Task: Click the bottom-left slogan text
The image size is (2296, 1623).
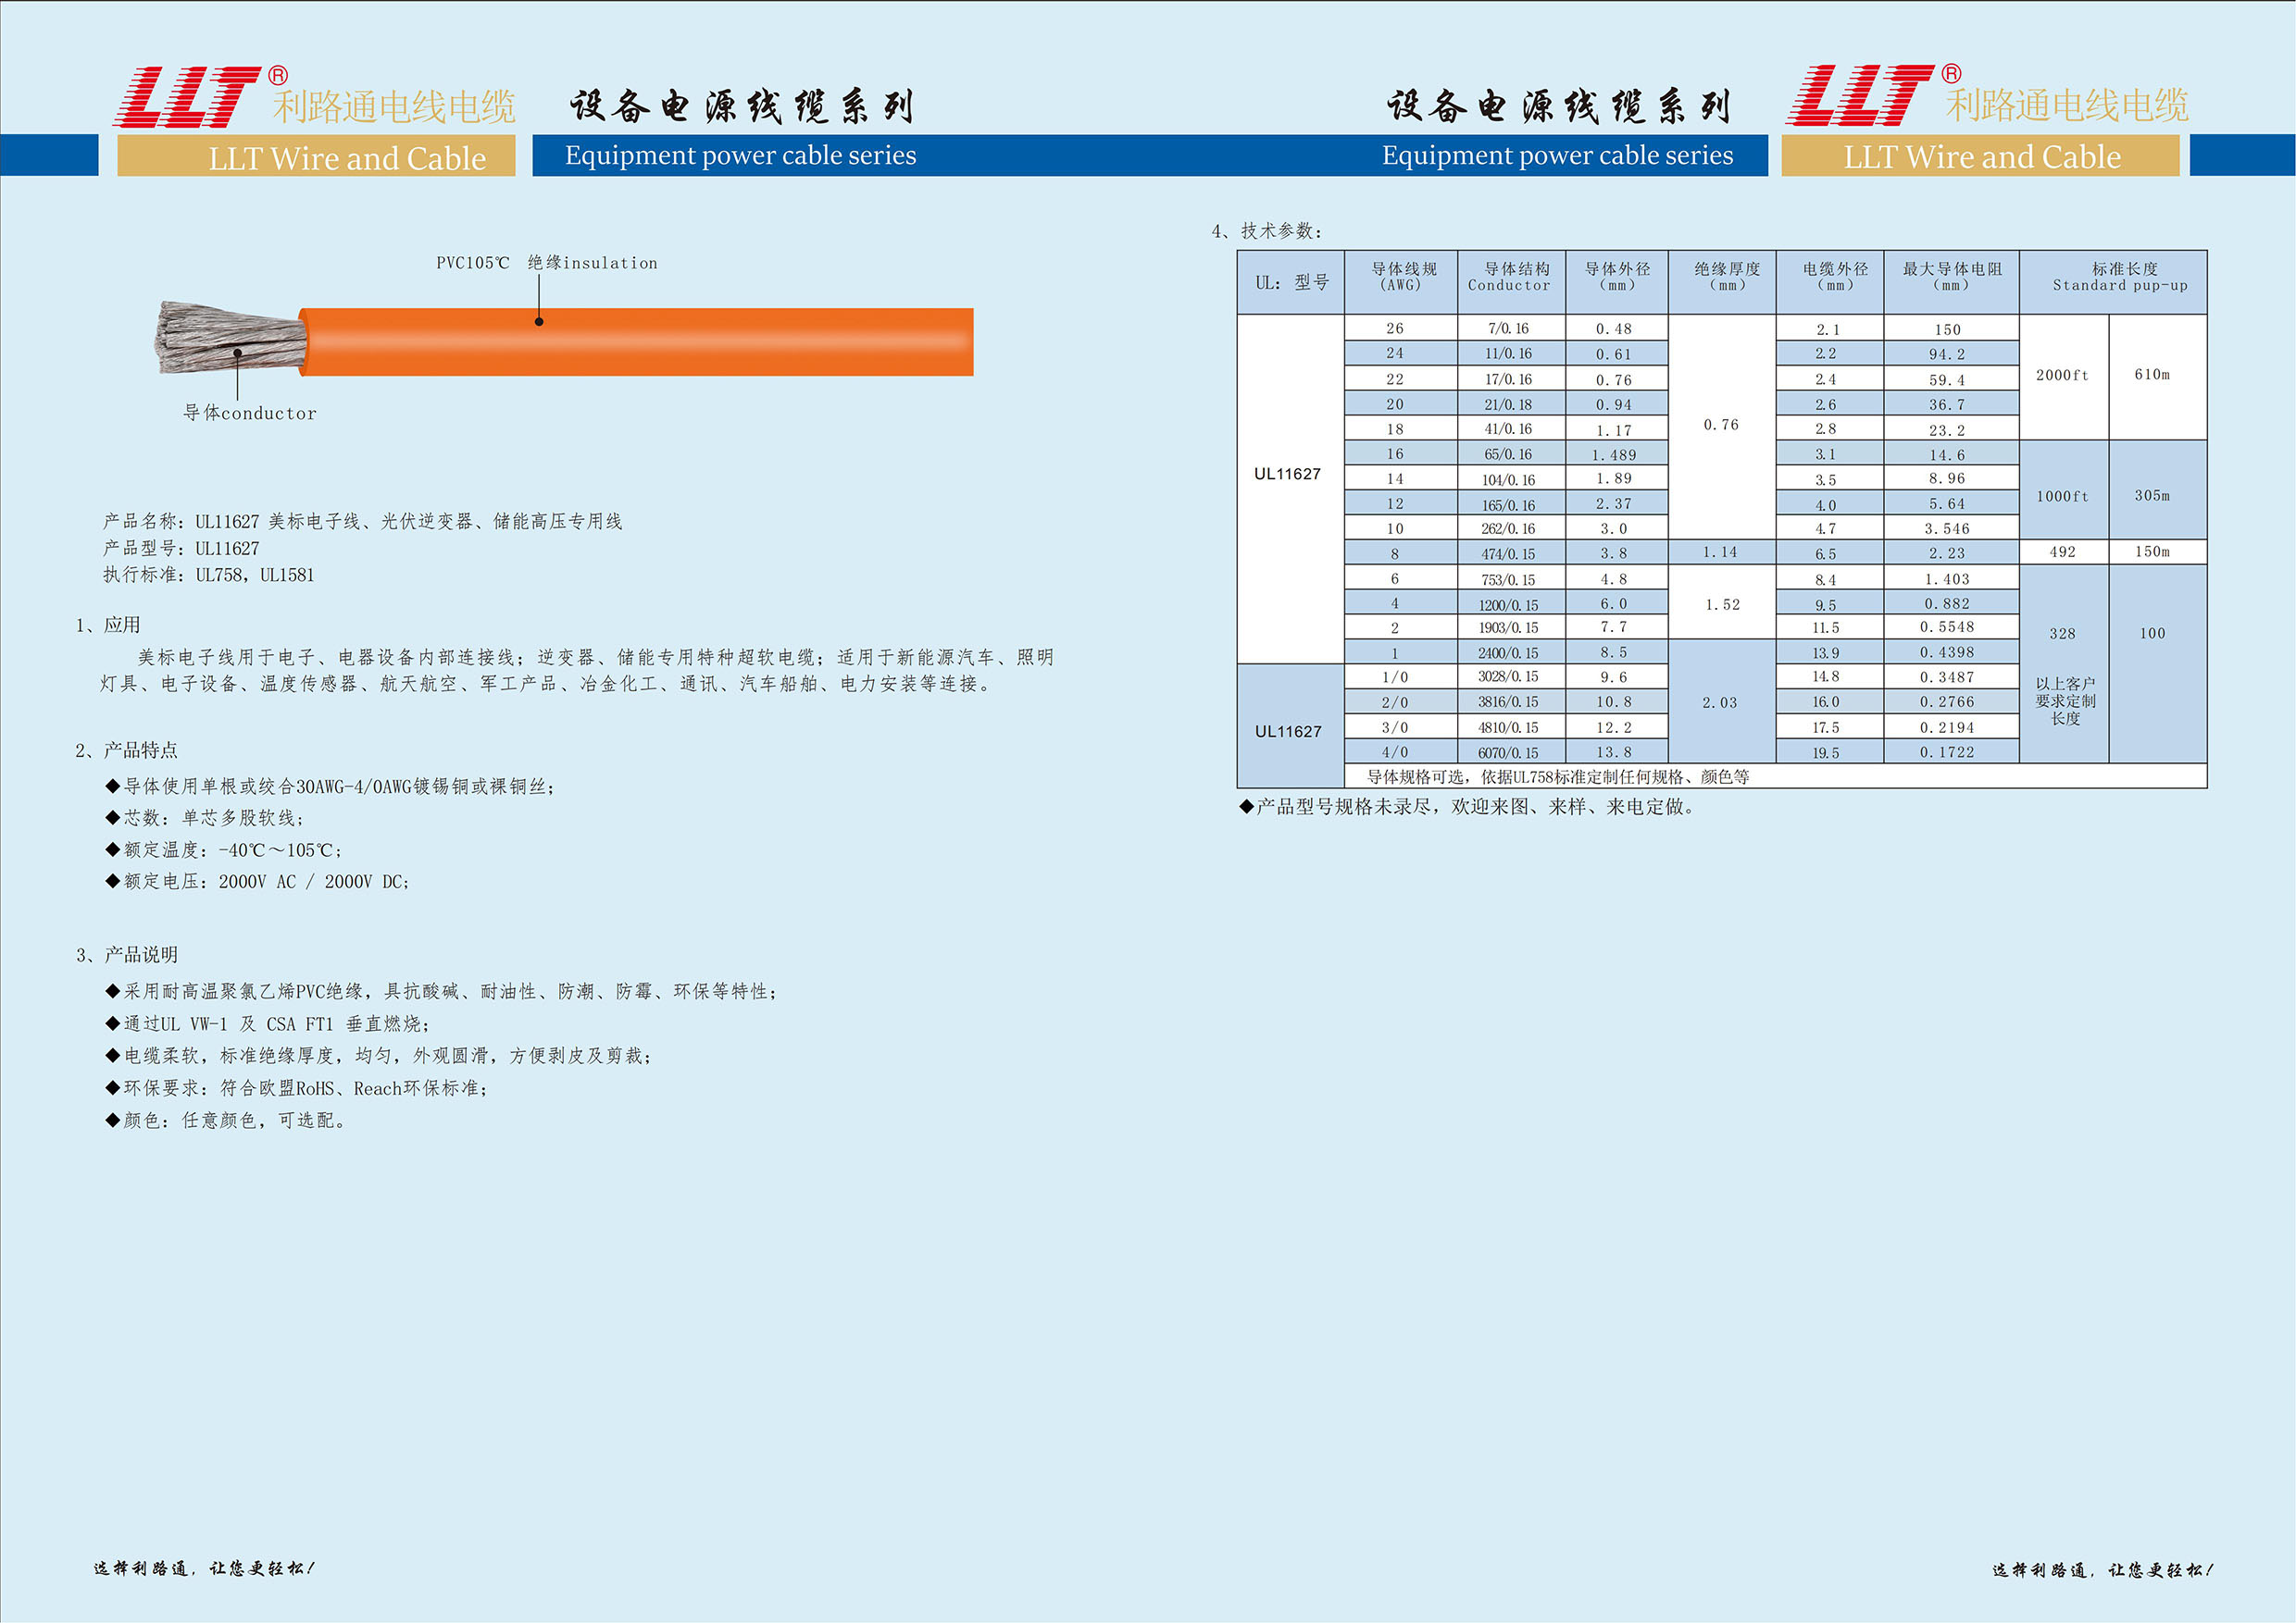Action: pos(204,1569)
